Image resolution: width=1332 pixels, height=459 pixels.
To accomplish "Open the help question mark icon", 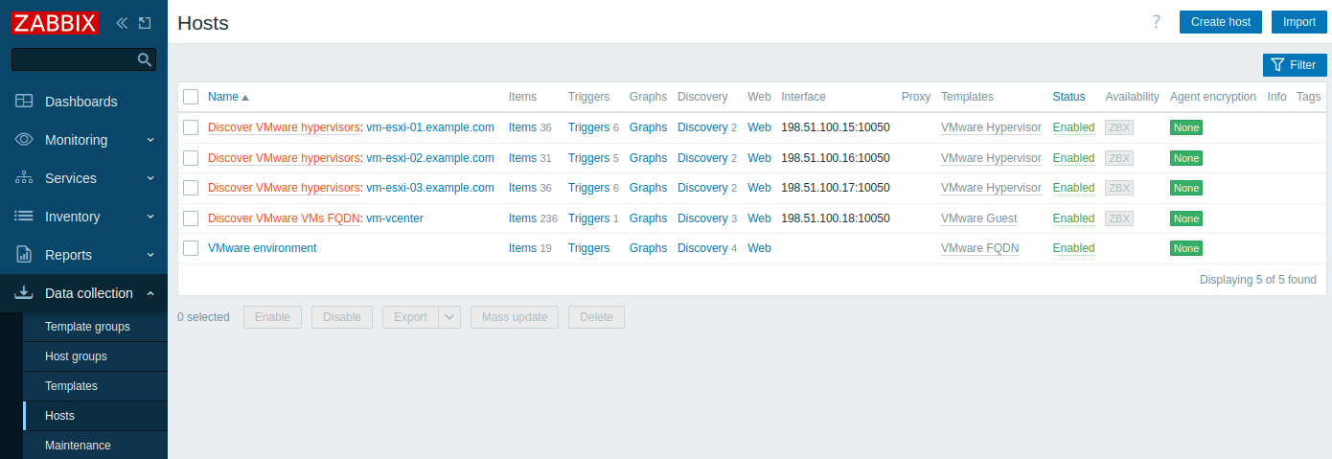I will click(1156, 22).
